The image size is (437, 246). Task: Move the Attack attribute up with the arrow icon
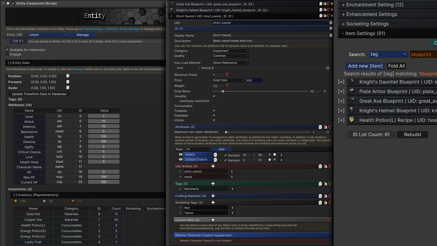[x=269, y=155]
